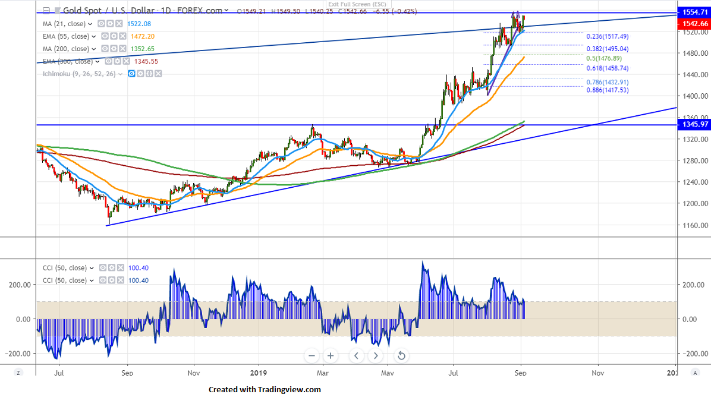
Task: Collapse the Gold Spot chart legend
Action: point(46,11)
